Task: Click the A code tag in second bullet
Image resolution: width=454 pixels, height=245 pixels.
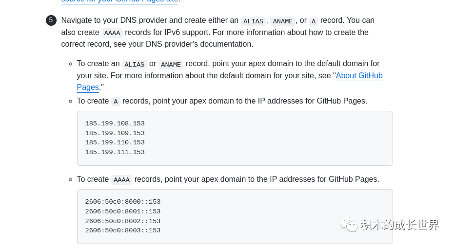Action: click(x=116, y=102)
